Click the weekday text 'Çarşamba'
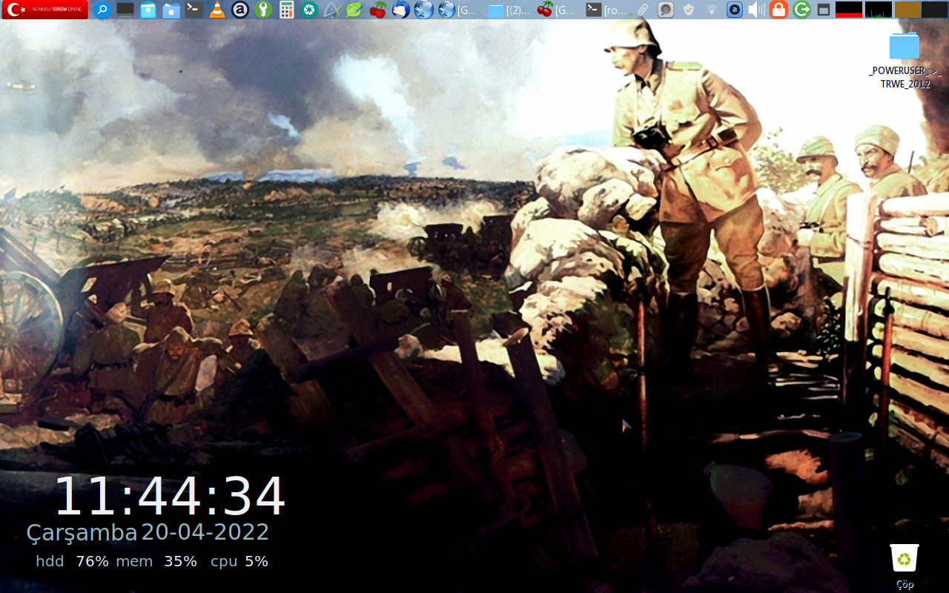The height and width of the screenshot is (593, 949). pos(82,533)
